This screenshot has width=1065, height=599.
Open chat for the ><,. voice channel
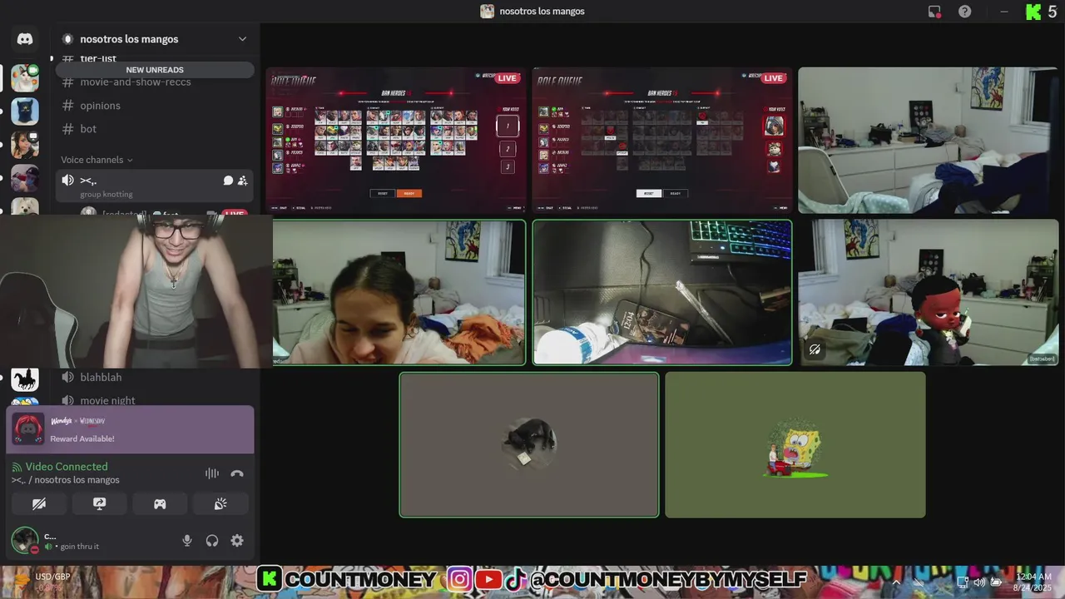227,181
